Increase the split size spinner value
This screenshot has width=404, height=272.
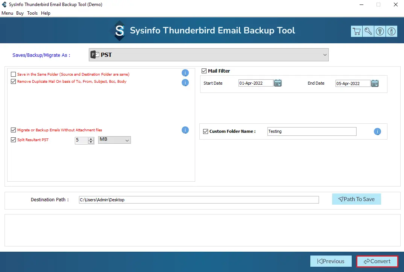point(91,138)
